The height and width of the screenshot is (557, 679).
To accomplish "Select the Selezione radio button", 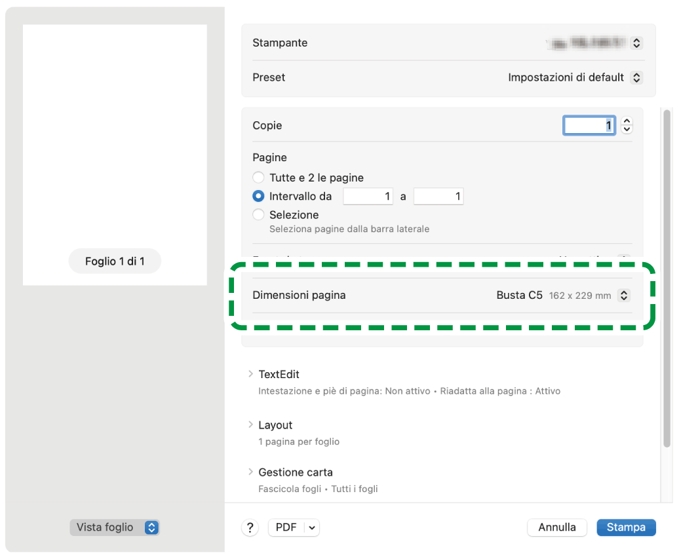I will click(x=258, y=214).
